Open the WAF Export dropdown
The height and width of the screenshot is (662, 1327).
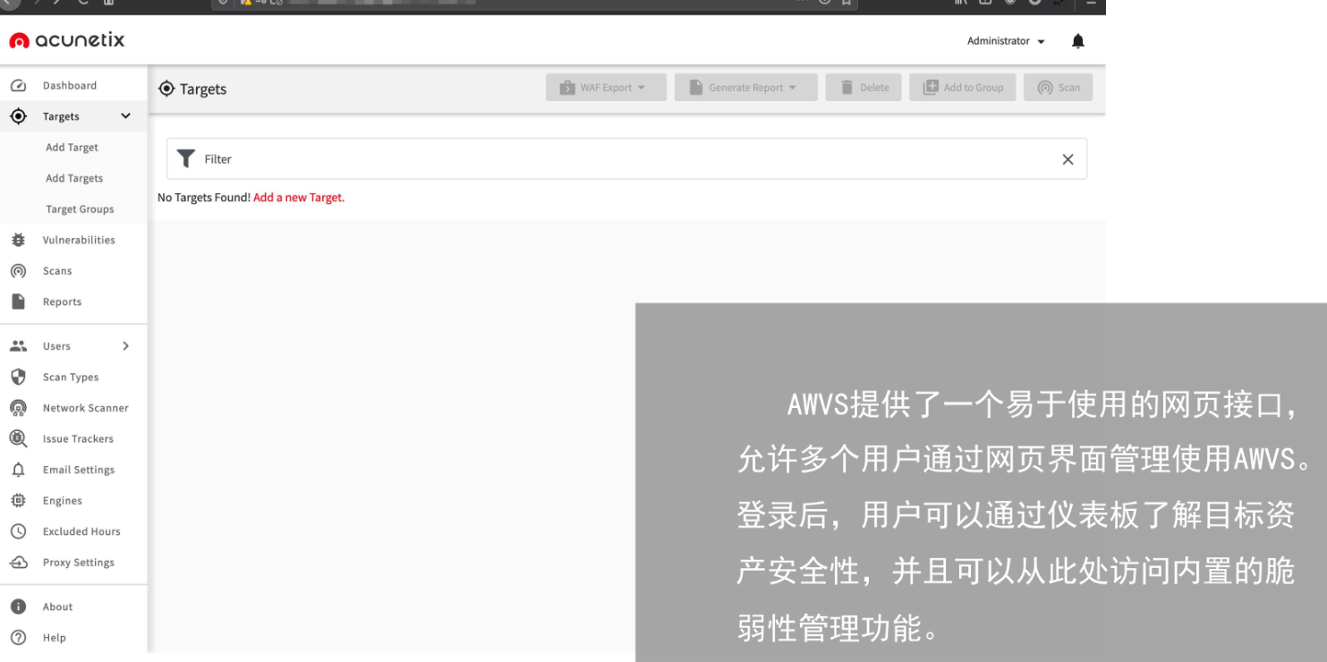[606, 87]
